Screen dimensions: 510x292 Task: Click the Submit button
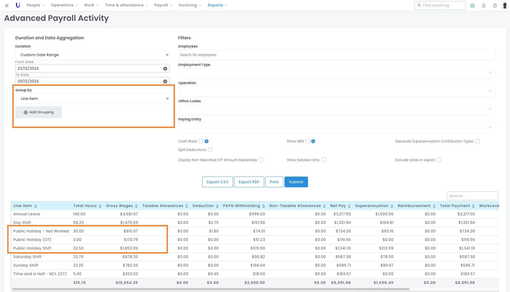[296, 182]
